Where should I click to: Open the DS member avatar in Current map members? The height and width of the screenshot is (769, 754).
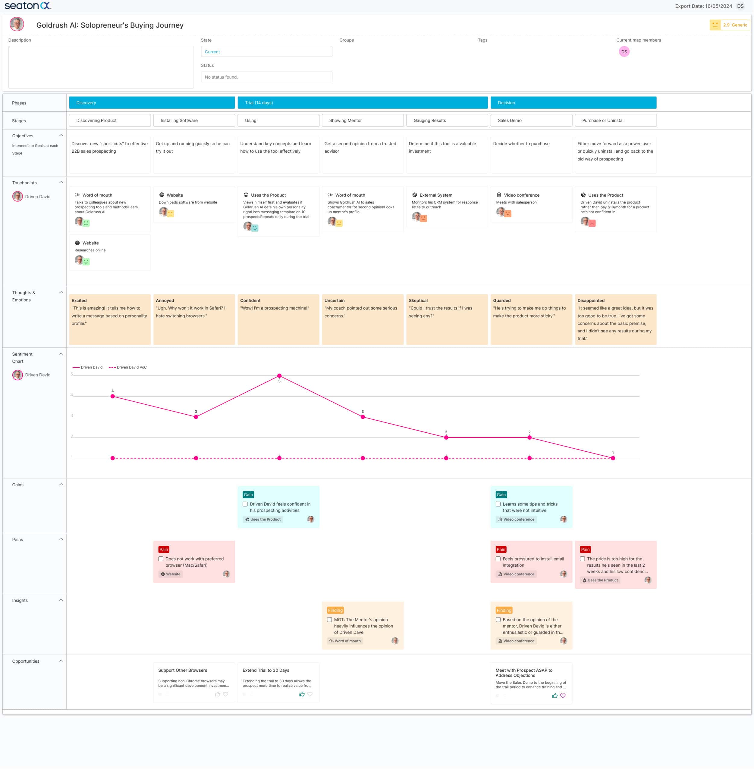pos(624,51)
